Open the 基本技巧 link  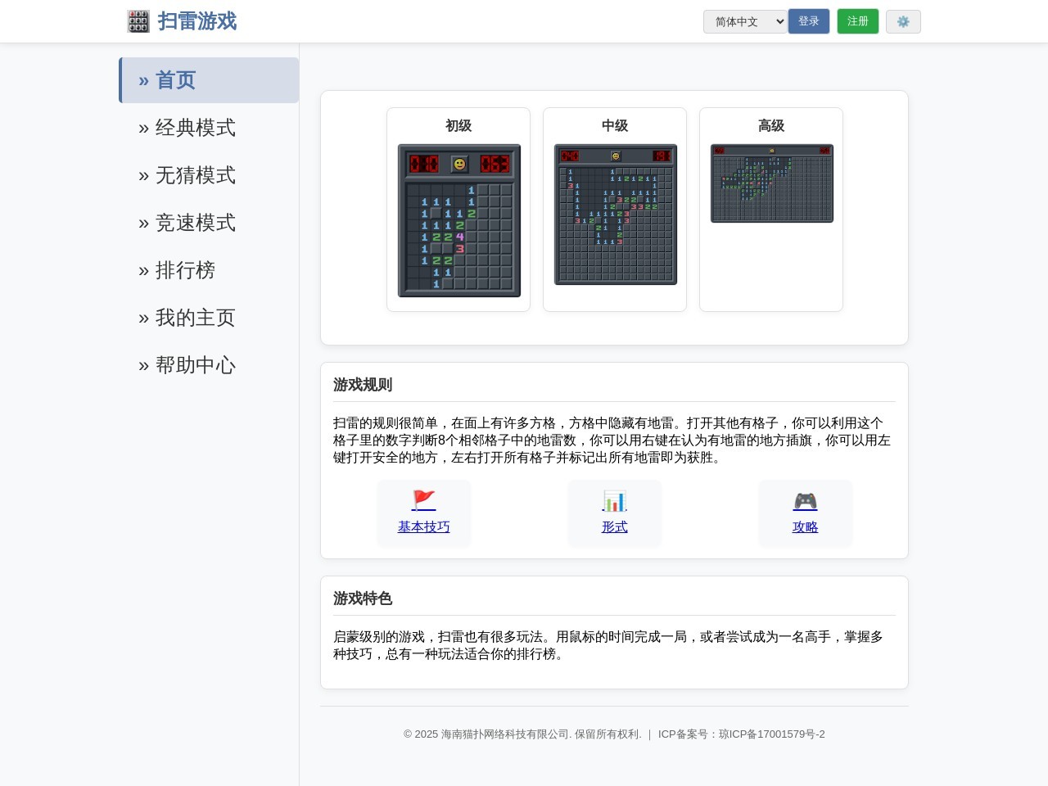[423, 527]
